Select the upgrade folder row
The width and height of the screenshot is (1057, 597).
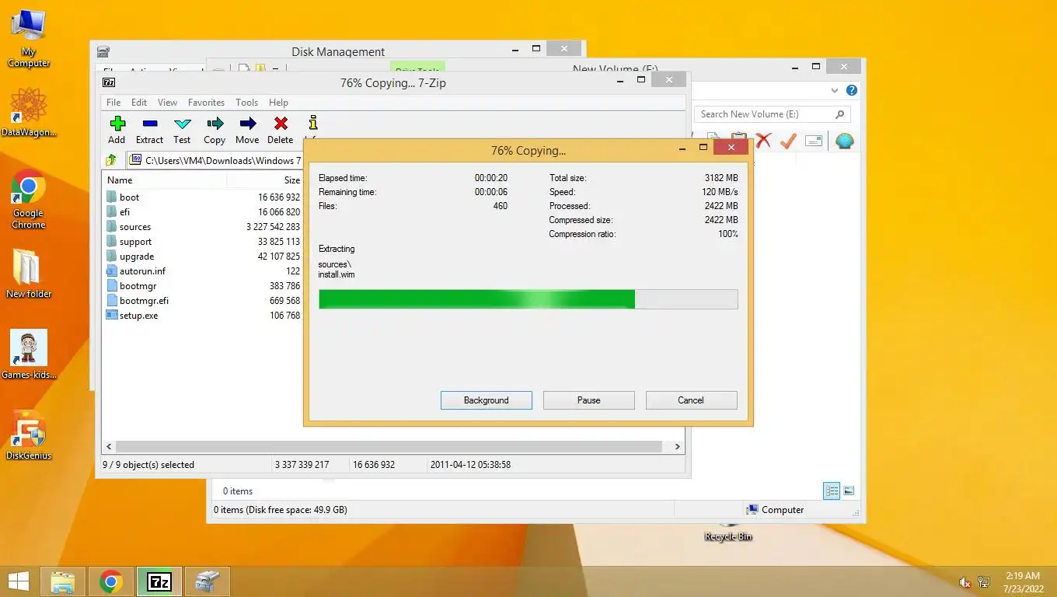click(x=203, y=257)
